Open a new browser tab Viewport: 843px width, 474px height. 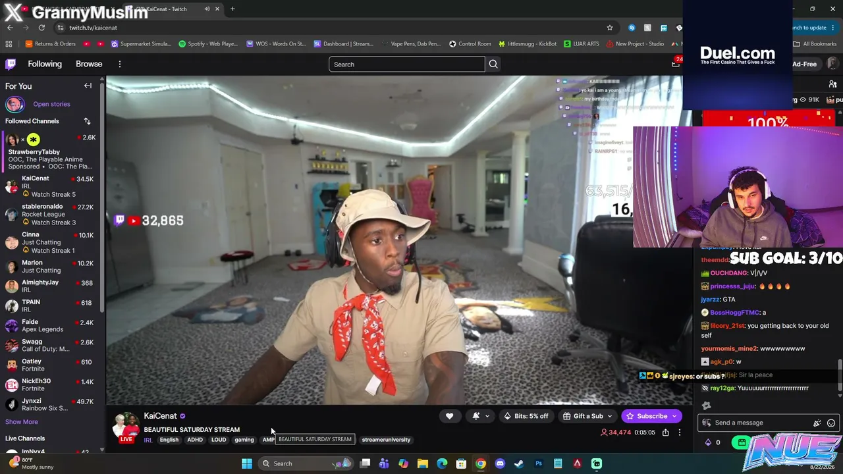(232, 9)
